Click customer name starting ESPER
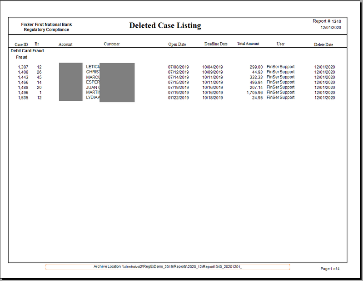This screenshot has width=363, height=281. (93, 82)
